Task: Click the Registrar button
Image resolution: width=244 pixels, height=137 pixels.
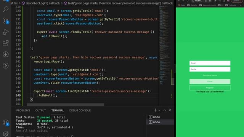Action: click(210, 88)
